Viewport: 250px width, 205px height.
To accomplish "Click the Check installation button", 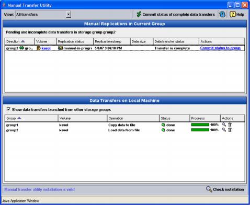I will coord(225,189).
